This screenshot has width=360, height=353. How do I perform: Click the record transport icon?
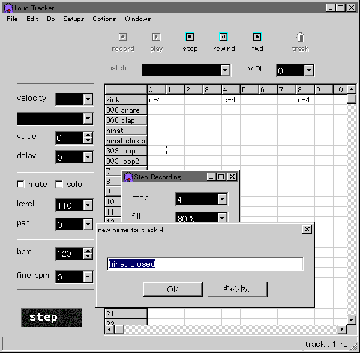(x=123, y=37)
